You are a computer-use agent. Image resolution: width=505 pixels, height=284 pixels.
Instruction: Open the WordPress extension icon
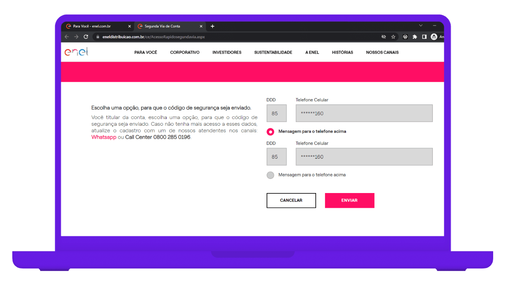point(405,37)
